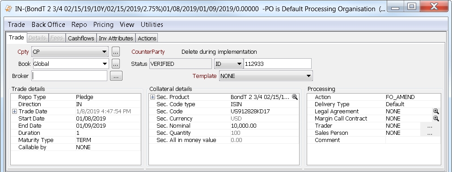The image size is (452, 172).
Task: Click into the Broker input field
Action: [x=69, y=76]
